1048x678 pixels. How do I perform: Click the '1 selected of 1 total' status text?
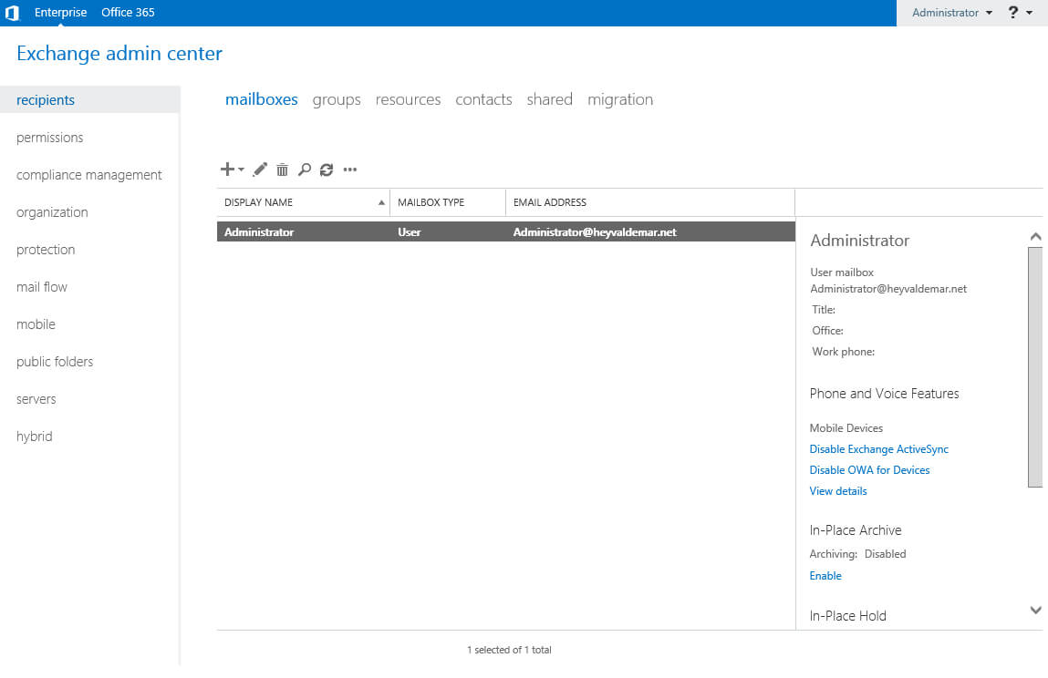[509, 649]
